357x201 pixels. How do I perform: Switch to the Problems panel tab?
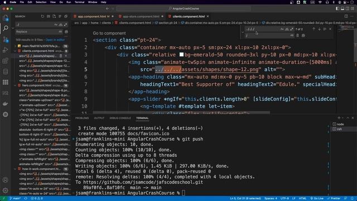[82, 118]
